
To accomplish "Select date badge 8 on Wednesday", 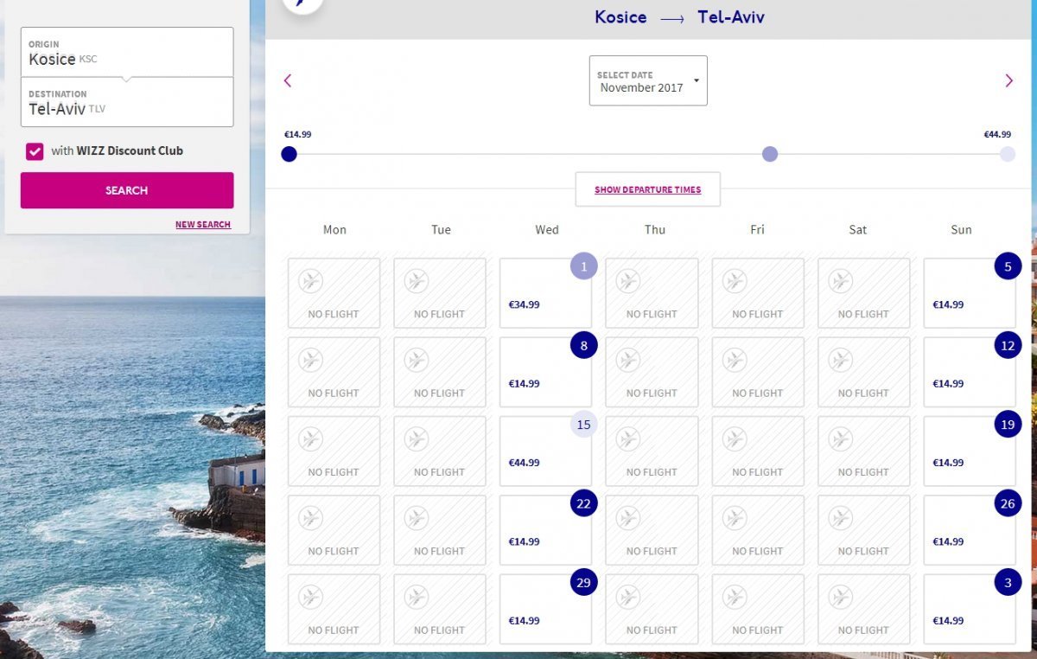I will [x=583, y=345].
